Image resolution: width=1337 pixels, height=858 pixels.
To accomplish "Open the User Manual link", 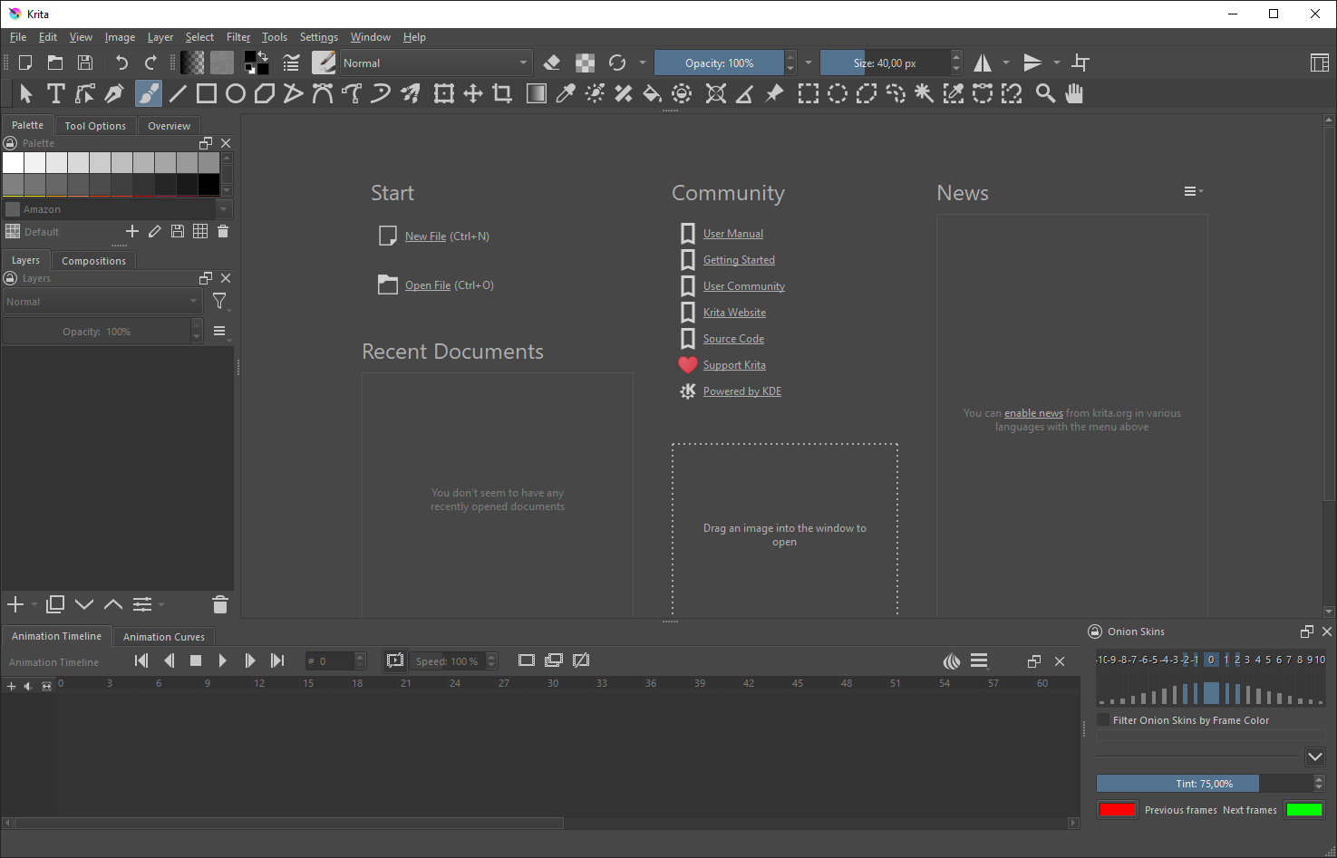I will 733,234.
